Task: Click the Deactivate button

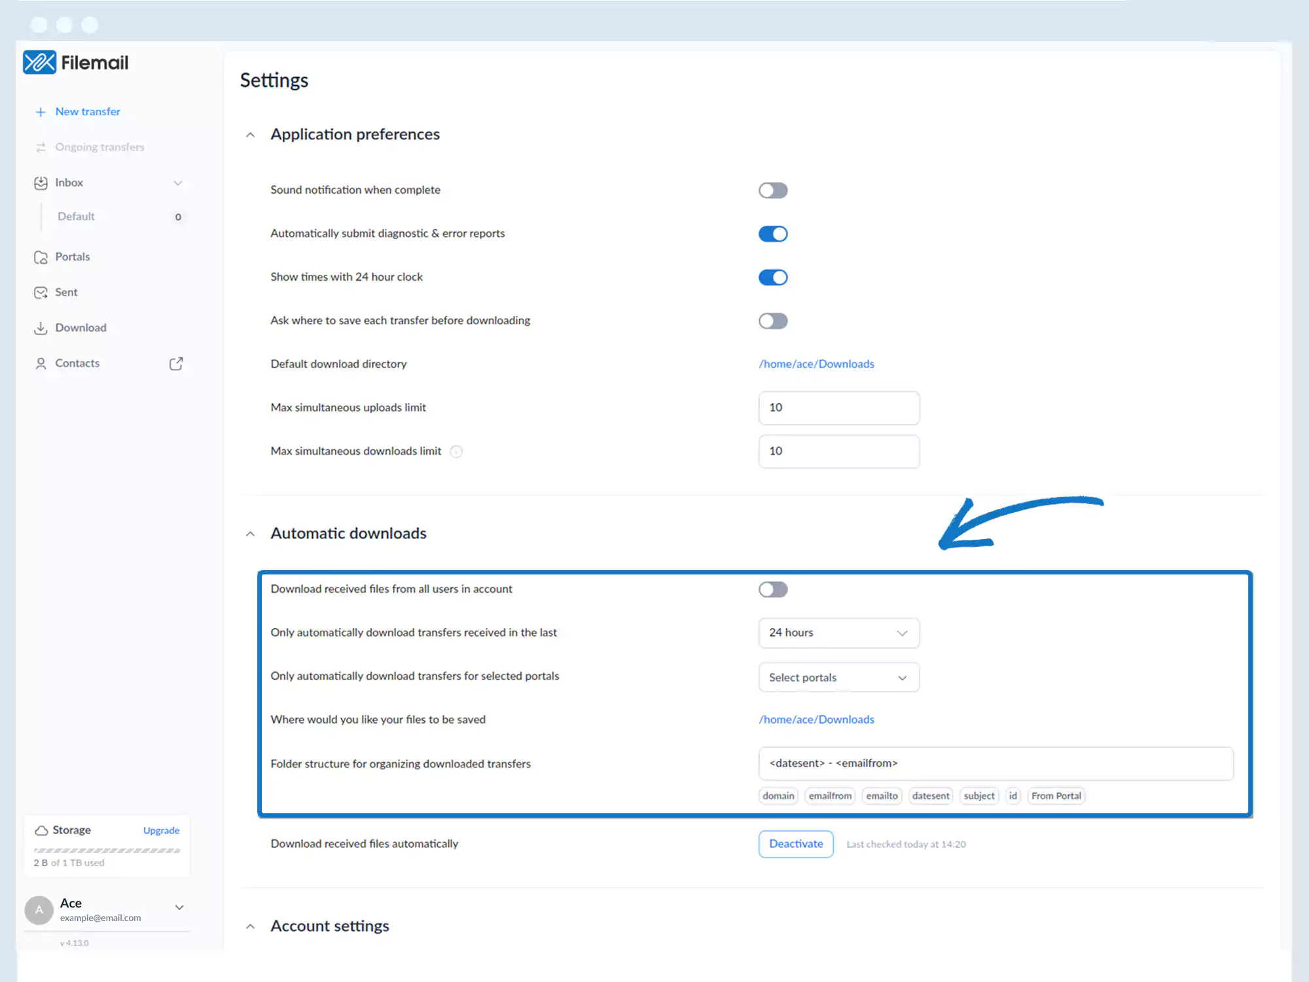Action: coord(796,844)
